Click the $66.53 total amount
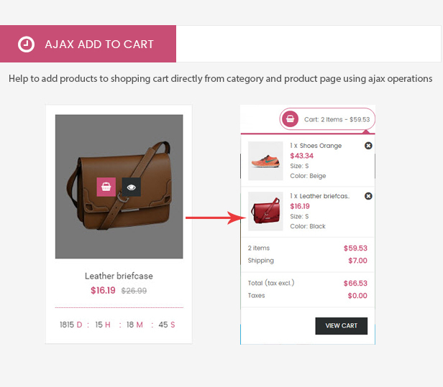This screenshot has height=387, width=443. [x=355, y=283]
